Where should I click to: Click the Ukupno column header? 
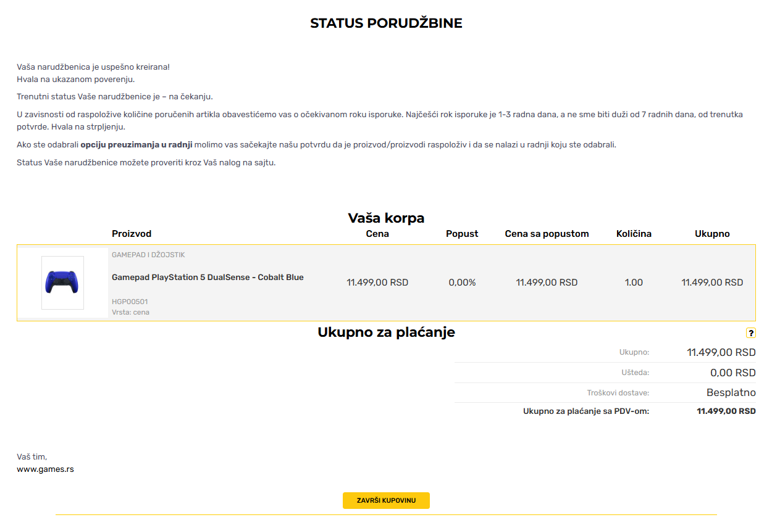point(712,234)
